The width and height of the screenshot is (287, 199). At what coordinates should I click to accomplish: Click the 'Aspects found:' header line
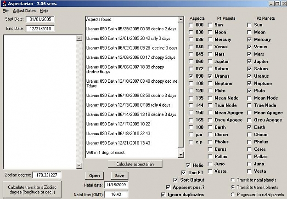point(99,19)
